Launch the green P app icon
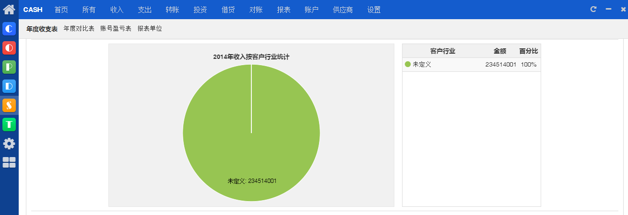This screenshot has height=215, width=628. [x=9, y=67]
